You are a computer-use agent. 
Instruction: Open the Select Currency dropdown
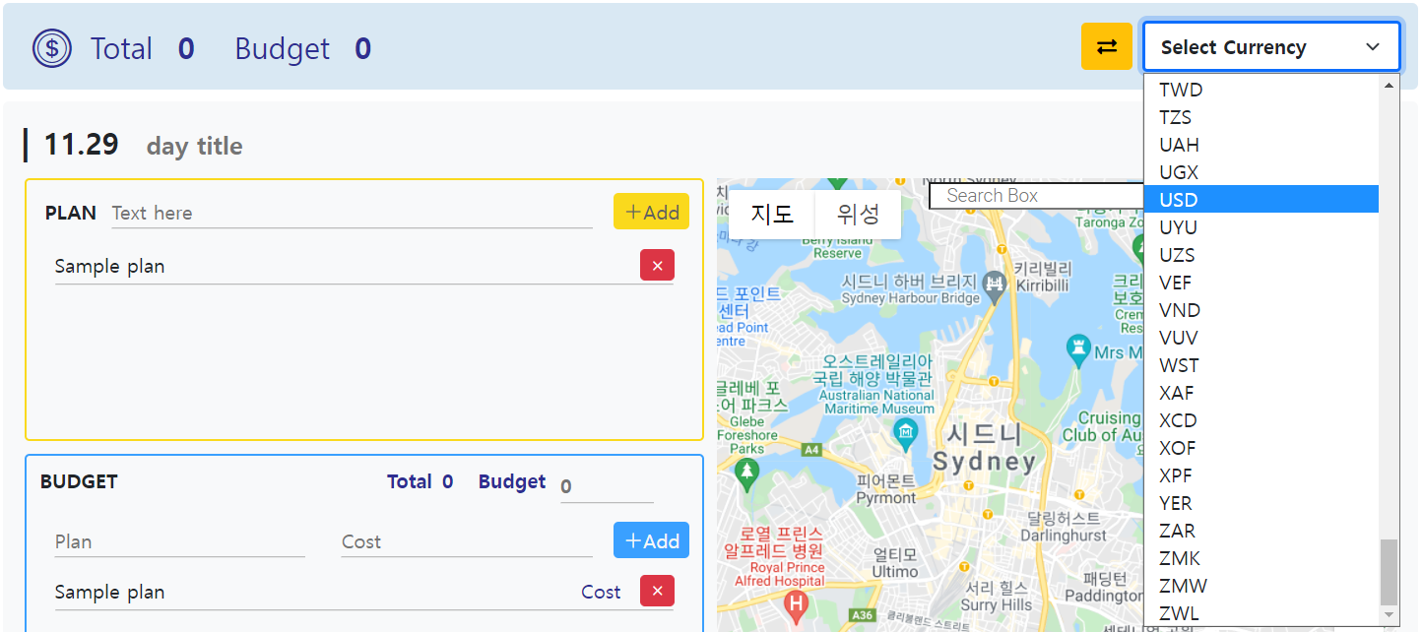click(x=1271, y=46)
